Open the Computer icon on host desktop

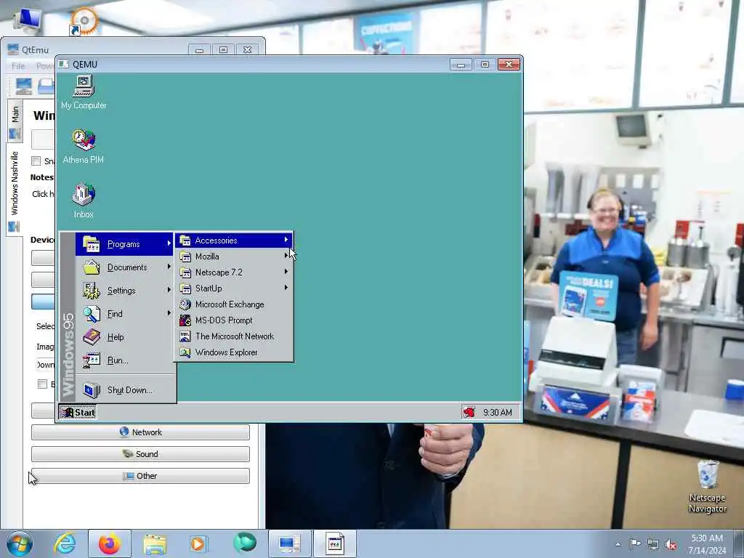(28, 20)
